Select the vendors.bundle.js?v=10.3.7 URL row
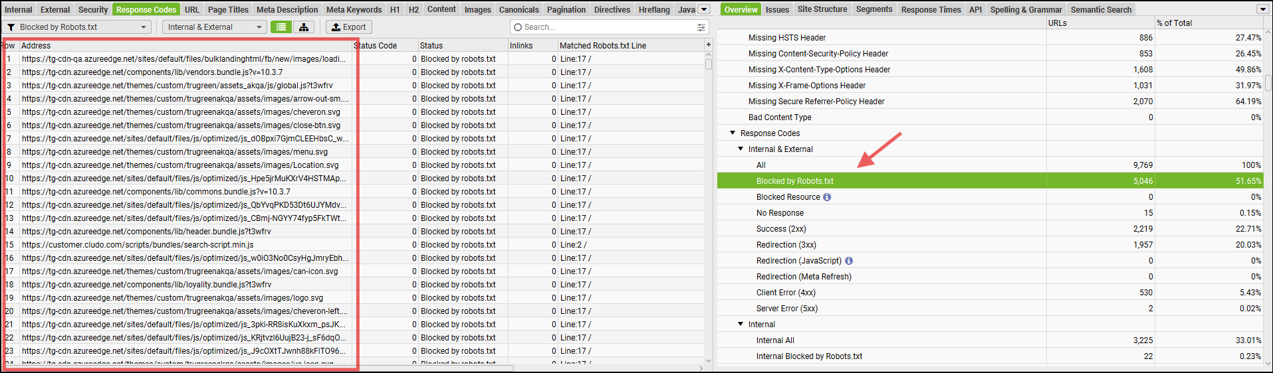1273x373 pixels. pos(352,72)
